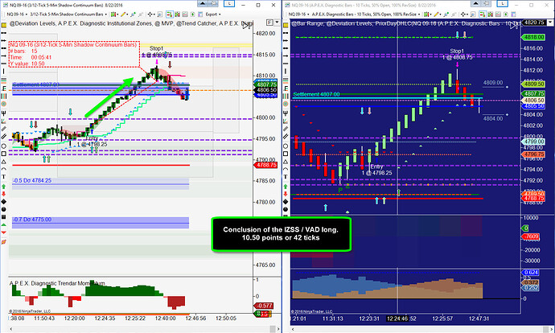Open the pencil drawing tools menu, left chart
Viewport: 555px width, 333px height.
[124, 14]
